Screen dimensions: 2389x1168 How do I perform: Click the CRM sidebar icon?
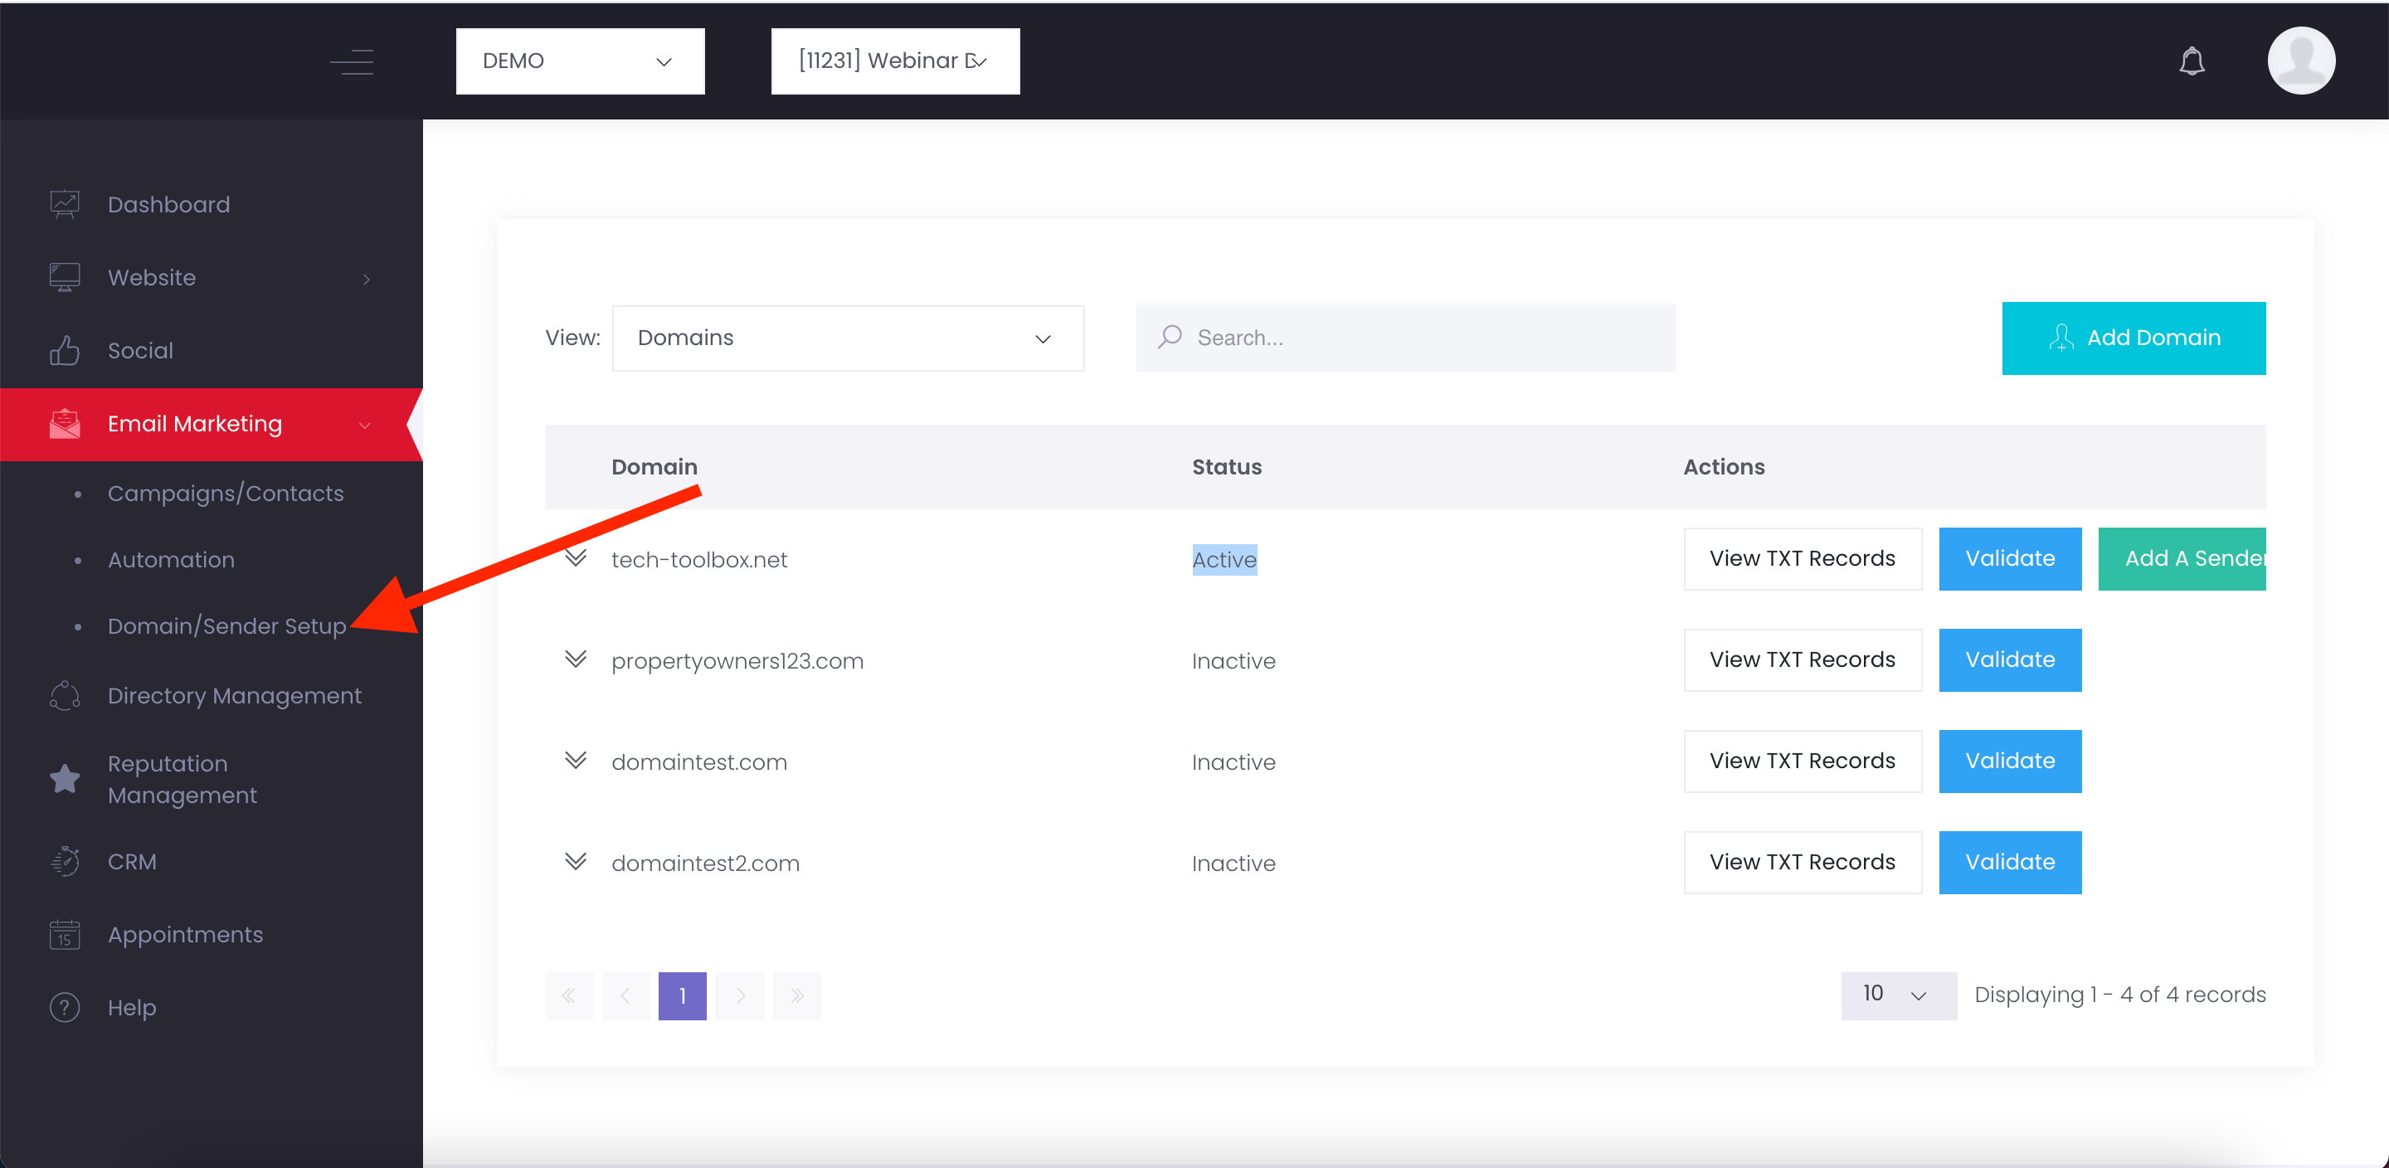point(65,862)
